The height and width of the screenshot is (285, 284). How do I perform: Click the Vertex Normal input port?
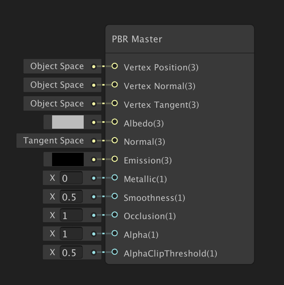pyautogui.click(x=114, y=85)
